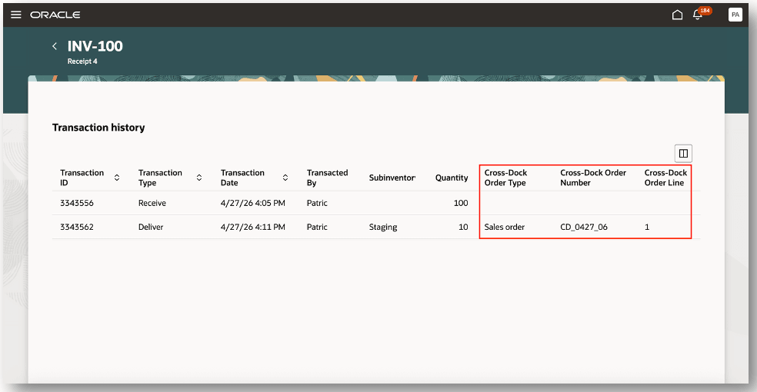This screenshot has width=757, height=392.
Task: Select transaction ID 3343556 cell
Action: coord(77,203)
